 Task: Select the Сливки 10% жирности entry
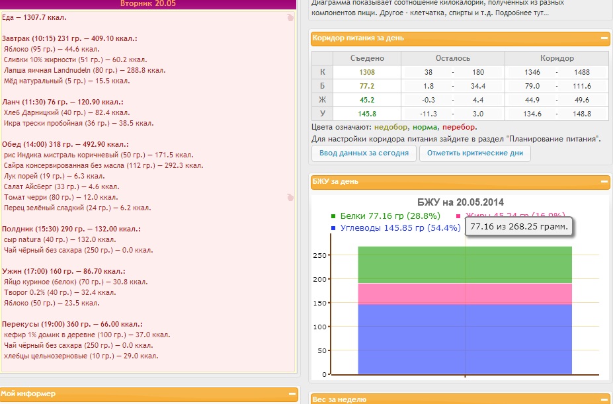75,60
